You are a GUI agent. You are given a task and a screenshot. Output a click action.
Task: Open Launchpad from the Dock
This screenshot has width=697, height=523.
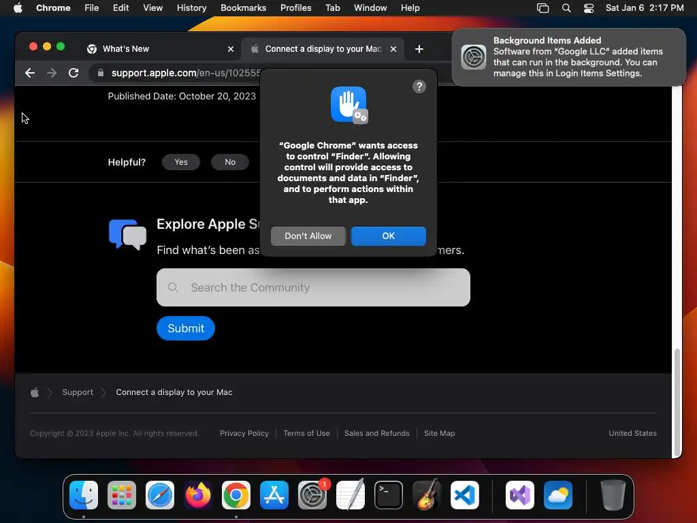[122, 495]
